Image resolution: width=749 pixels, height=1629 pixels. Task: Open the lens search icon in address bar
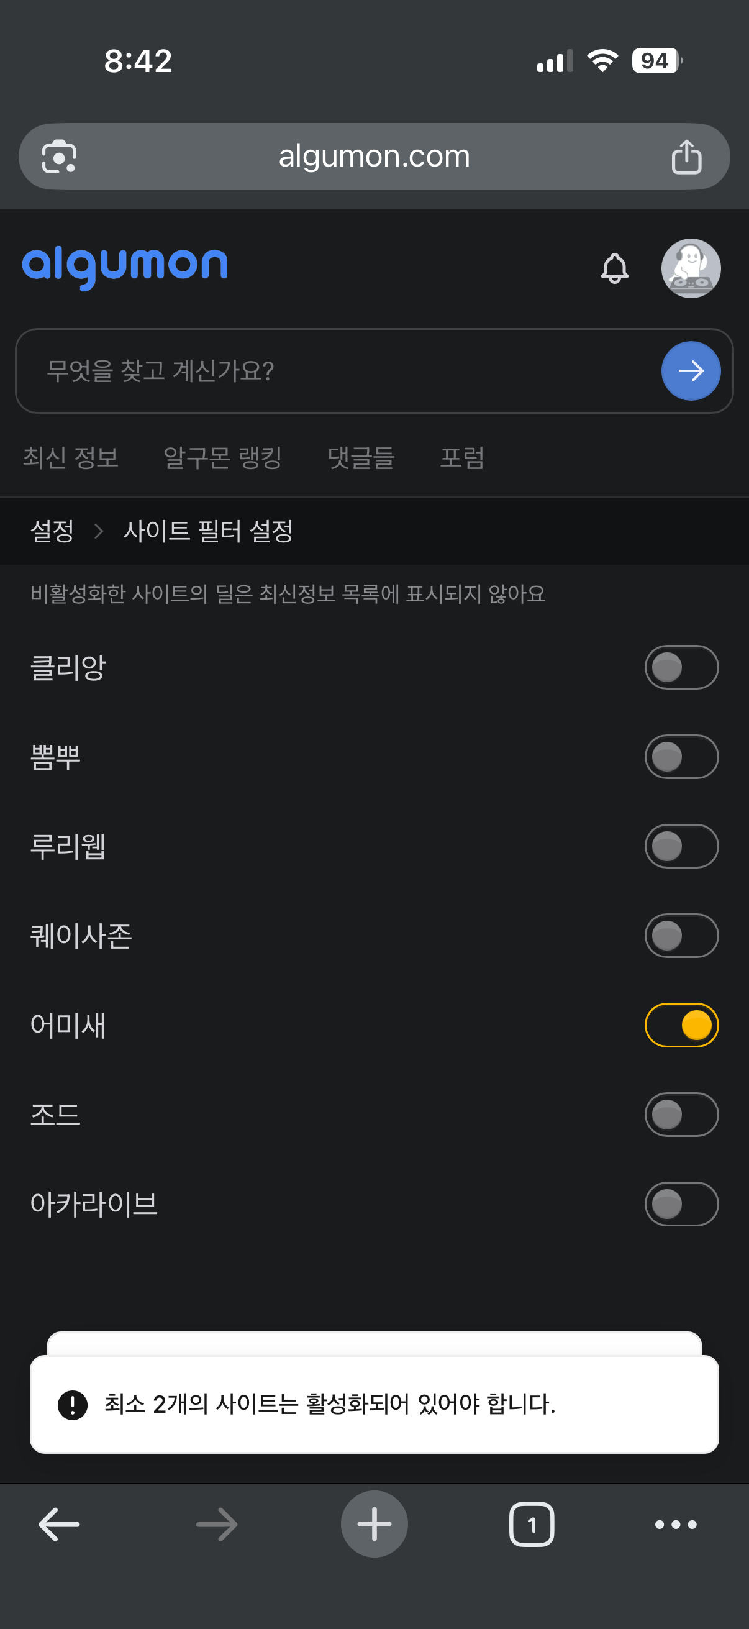[59, 157]
